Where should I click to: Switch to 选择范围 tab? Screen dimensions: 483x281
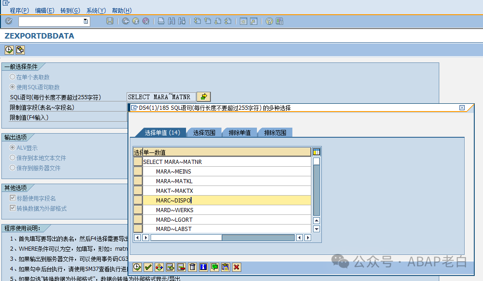204,133
